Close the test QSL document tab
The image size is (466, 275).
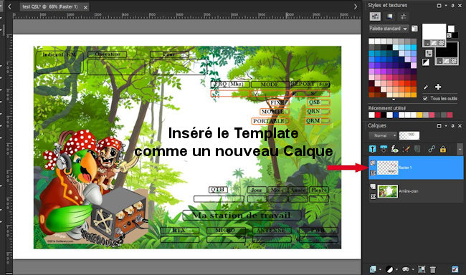(x=85, y=7)
